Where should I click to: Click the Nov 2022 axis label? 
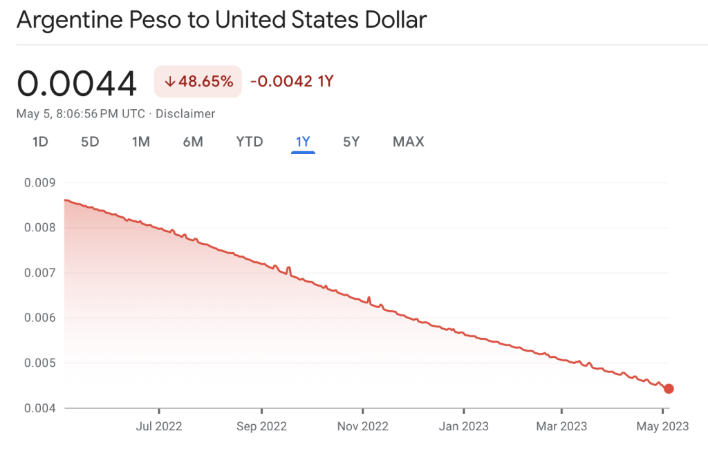(x=363, y=426)
